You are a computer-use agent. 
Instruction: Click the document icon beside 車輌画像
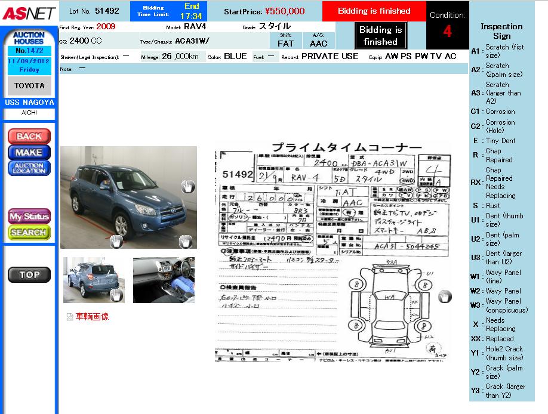click(x=70, y=317)
